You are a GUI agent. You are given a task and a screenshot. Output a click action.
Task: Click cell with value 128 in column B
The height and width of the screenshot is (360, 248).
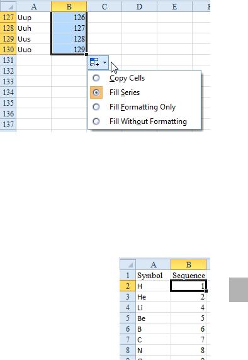[x=69, y=39]
